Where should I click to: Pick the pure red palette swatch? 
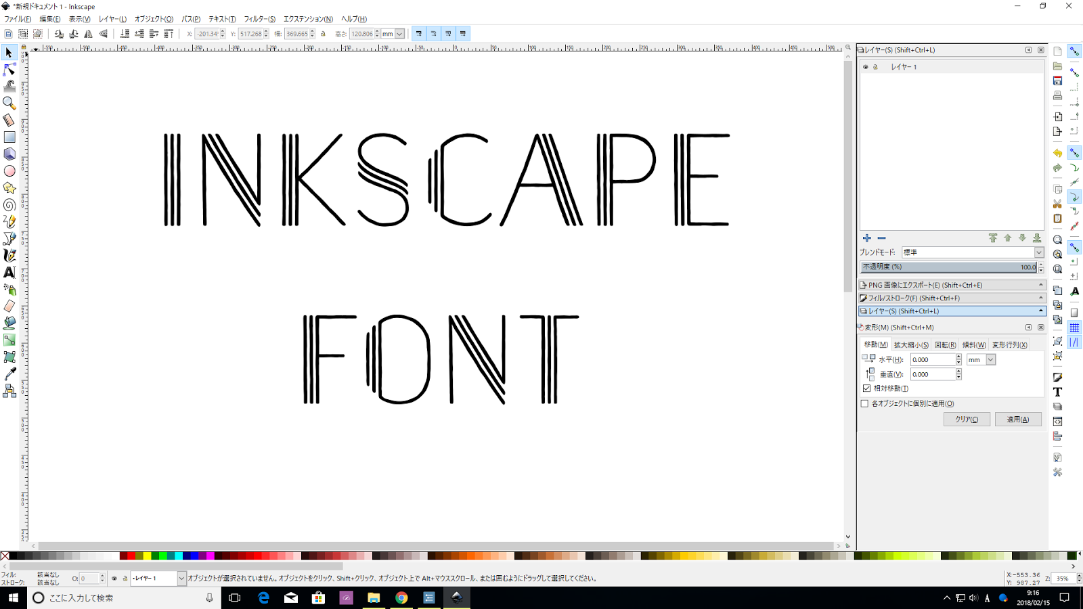pyautogui.click(x=131, y=556)
